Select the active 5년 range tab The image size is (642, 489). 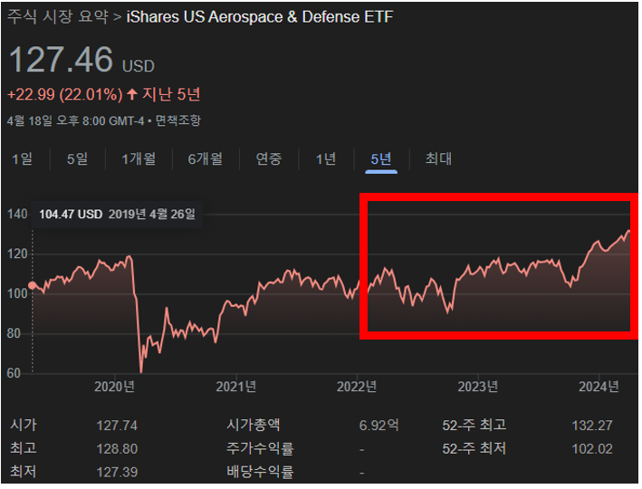pos(381,158)
